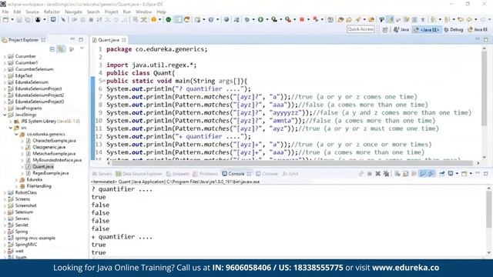Select RegexExample.java in the tree
Image resolution: width=493 pixels, height=277 pixels.
pos(50,173)
